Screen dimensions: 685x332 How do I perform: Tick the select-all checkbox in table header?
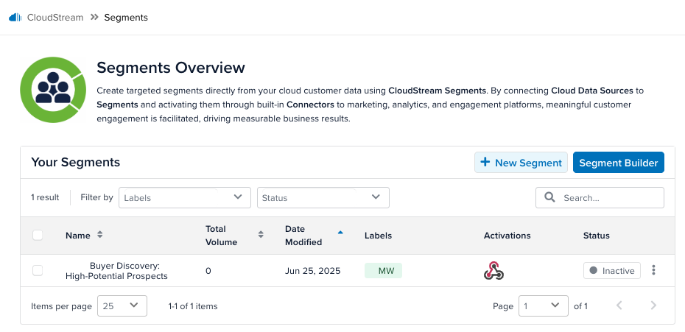38,235
